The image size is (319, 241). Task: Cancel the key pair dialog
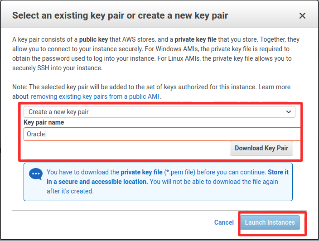pyautogui.click(x=224, y=222)
